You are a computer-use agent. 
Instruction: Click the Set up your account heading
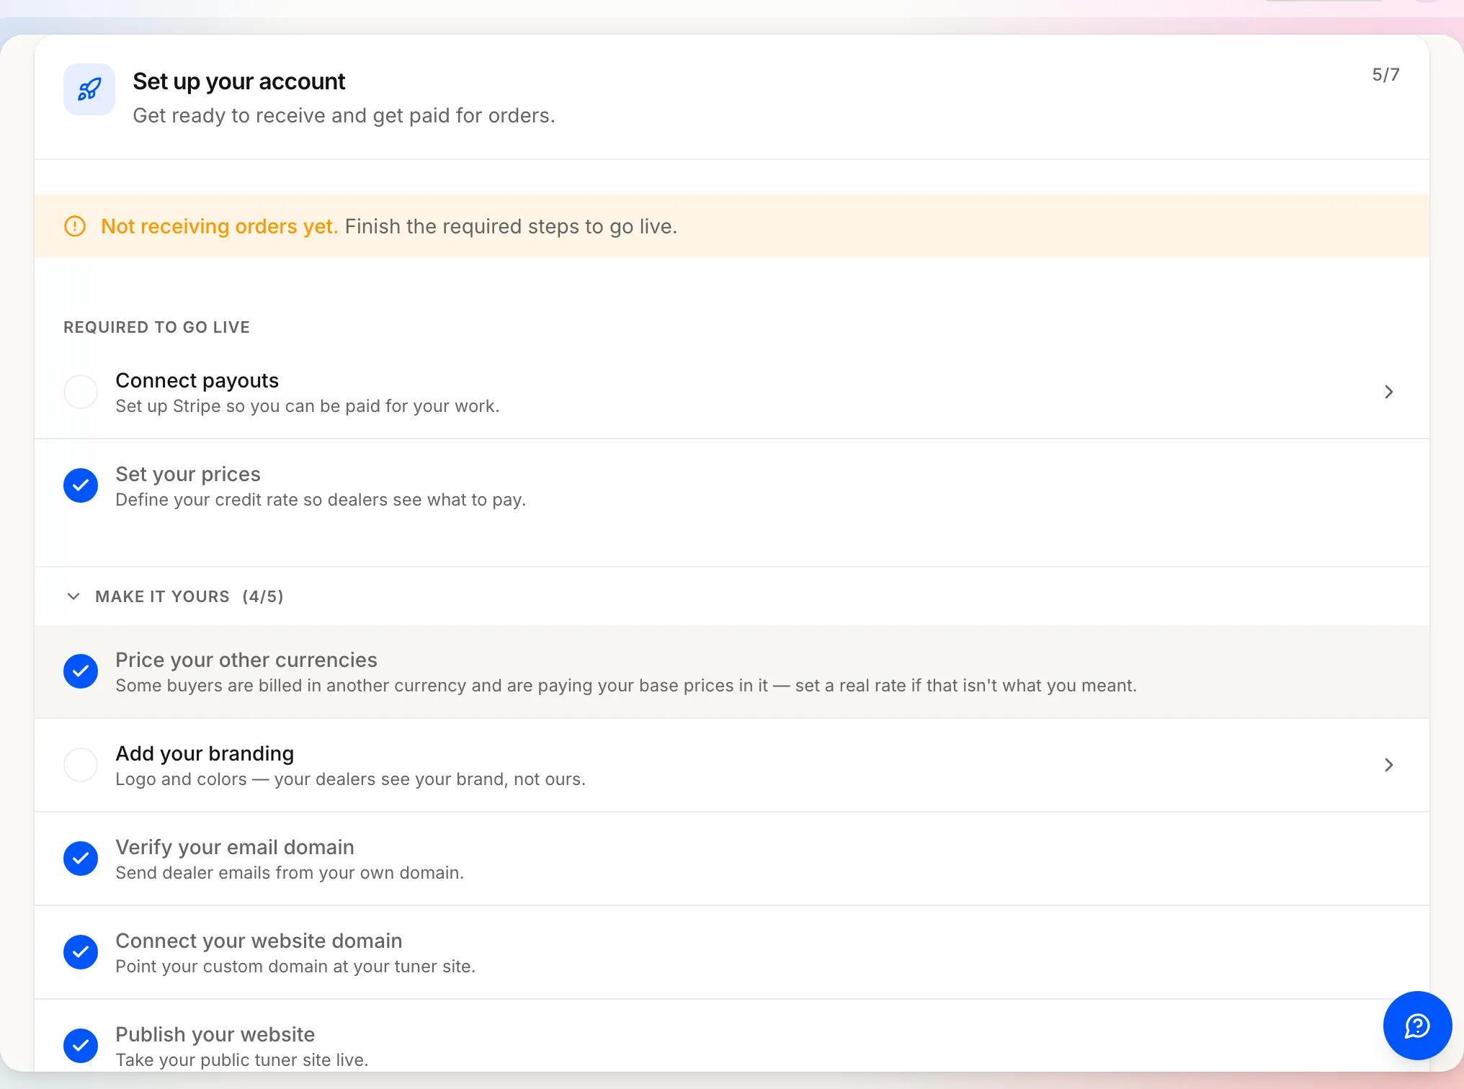(x=239, y=81)
